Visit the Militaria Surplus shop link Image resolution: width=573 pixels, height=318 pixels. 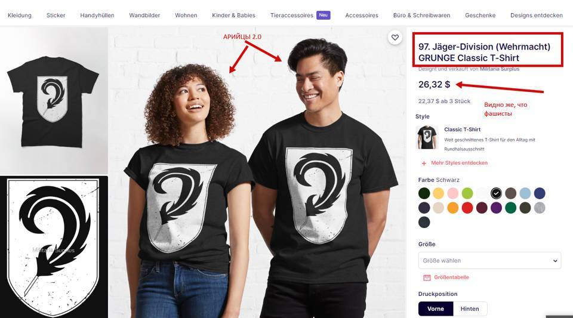click(499, 69)
